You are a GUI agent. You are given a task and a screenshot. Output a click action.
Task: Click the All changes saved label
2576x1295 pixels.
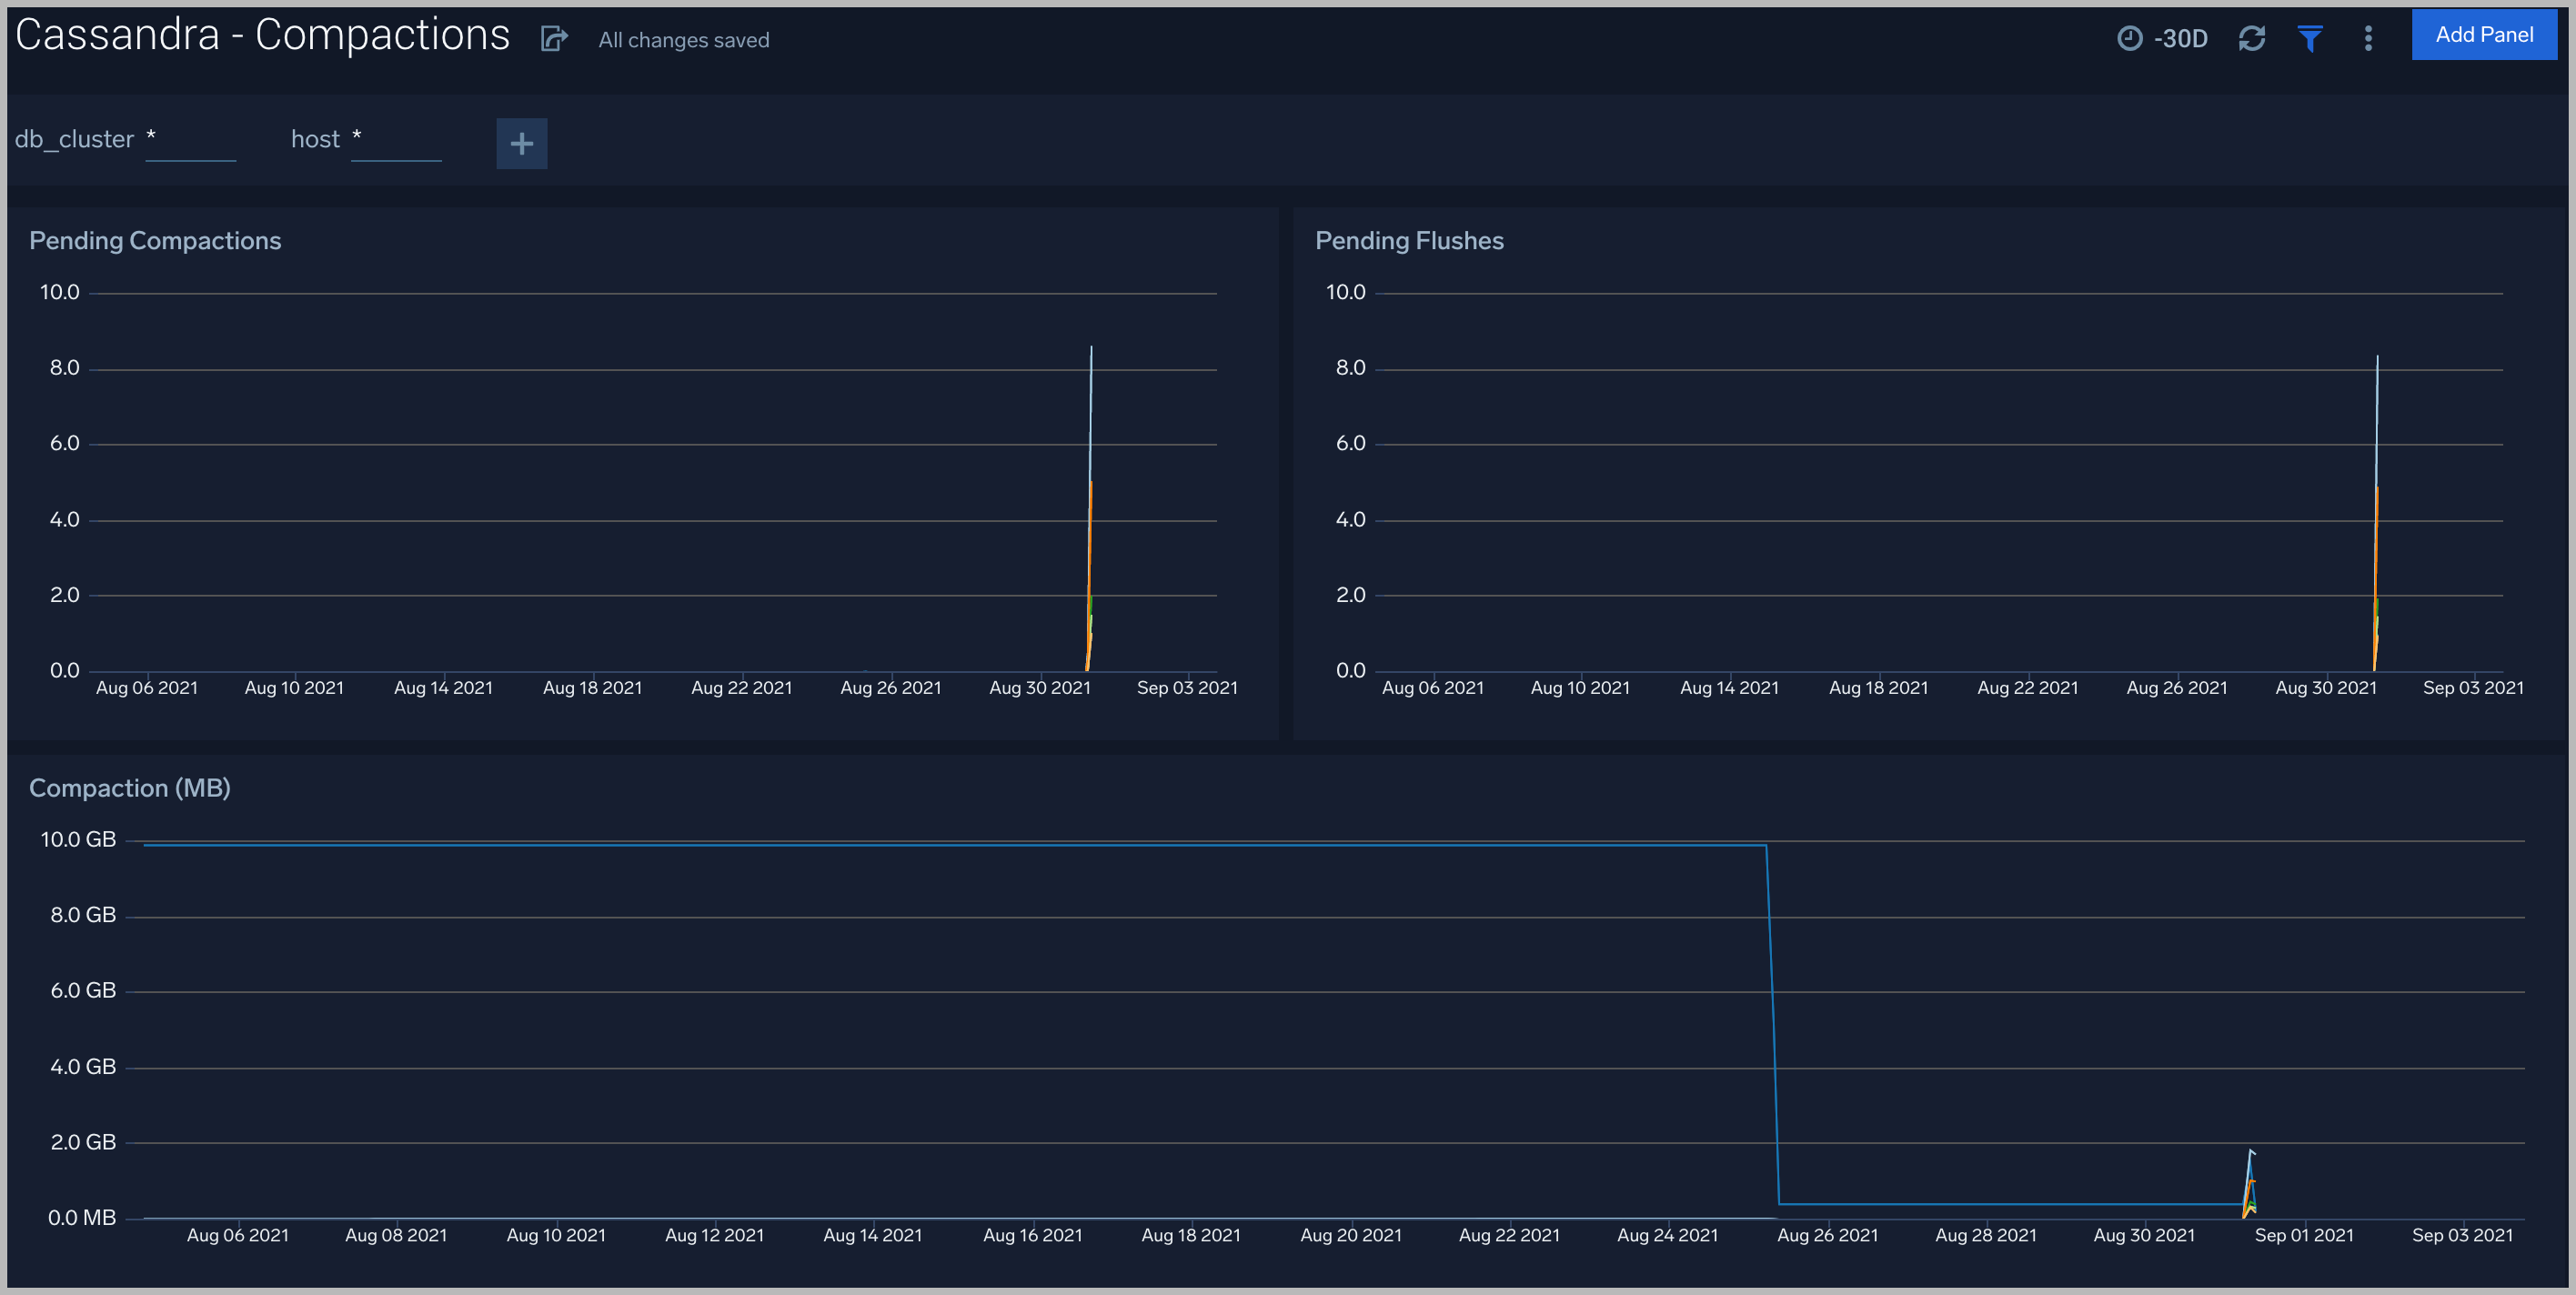[x=683, y=39]
